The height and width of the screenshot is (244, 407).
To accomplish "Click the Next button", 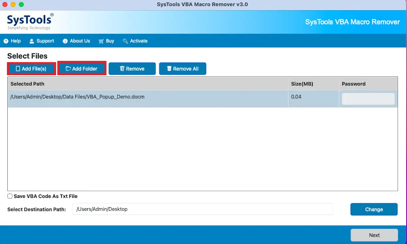I will coord(374,235).
